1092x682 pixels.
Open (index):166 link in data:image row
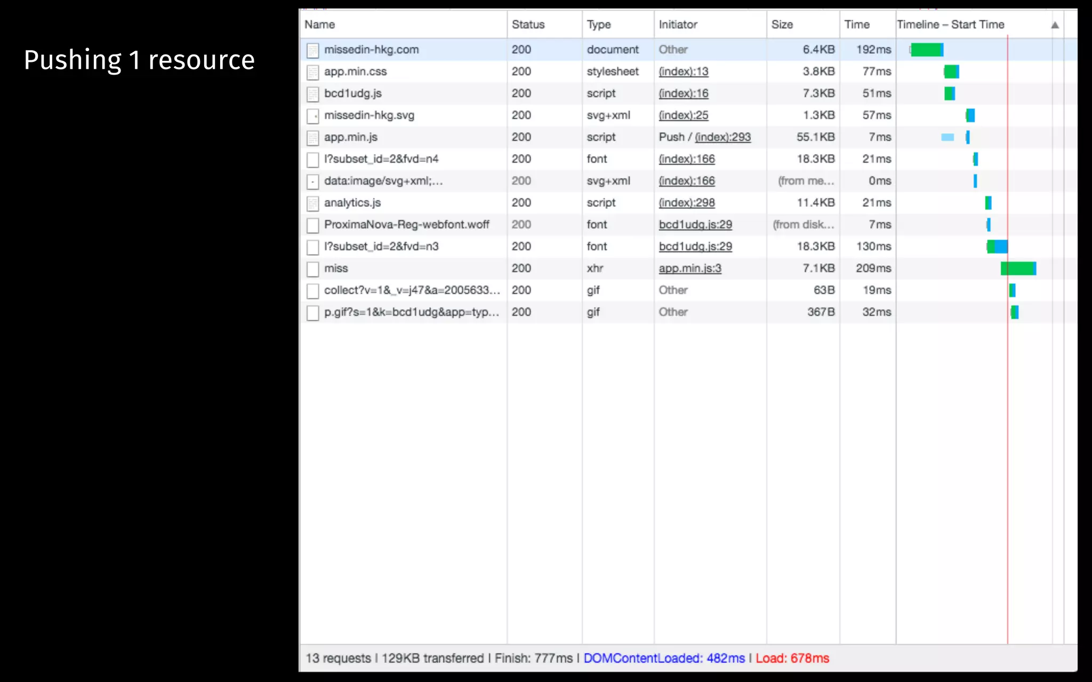coord(687,181)
